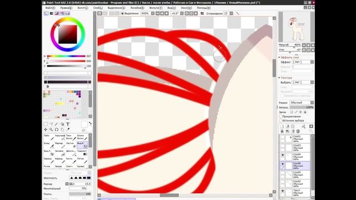Click the canvas horizontal scrollbar thumb
The width and height of the screenshot is (356, 200).
[169, 195]
